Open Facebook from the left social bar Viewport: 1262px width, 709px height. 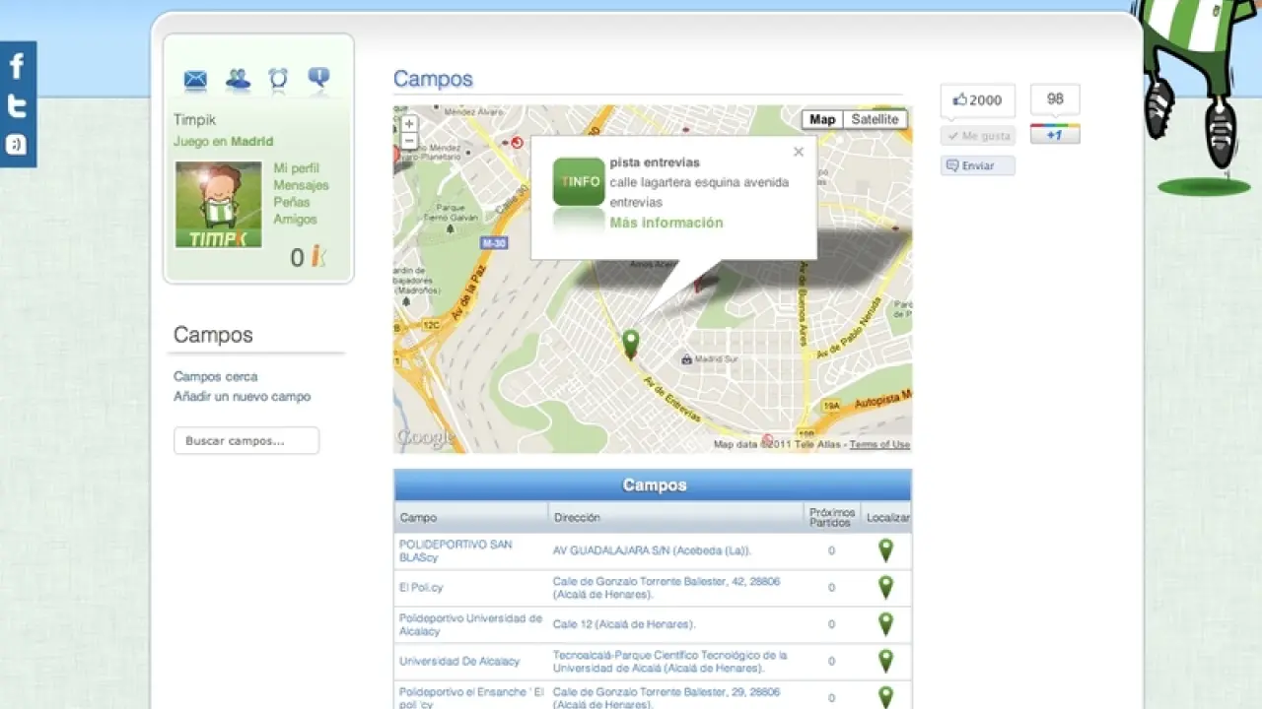pyautogui.click(x=17, y=66)
